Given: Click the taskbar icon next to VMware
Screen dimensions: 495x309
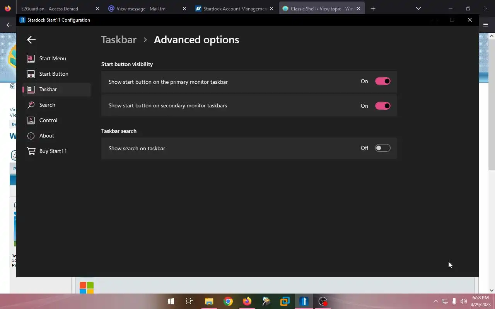Looking at the screenshot, I should click(x=266, y=301).
